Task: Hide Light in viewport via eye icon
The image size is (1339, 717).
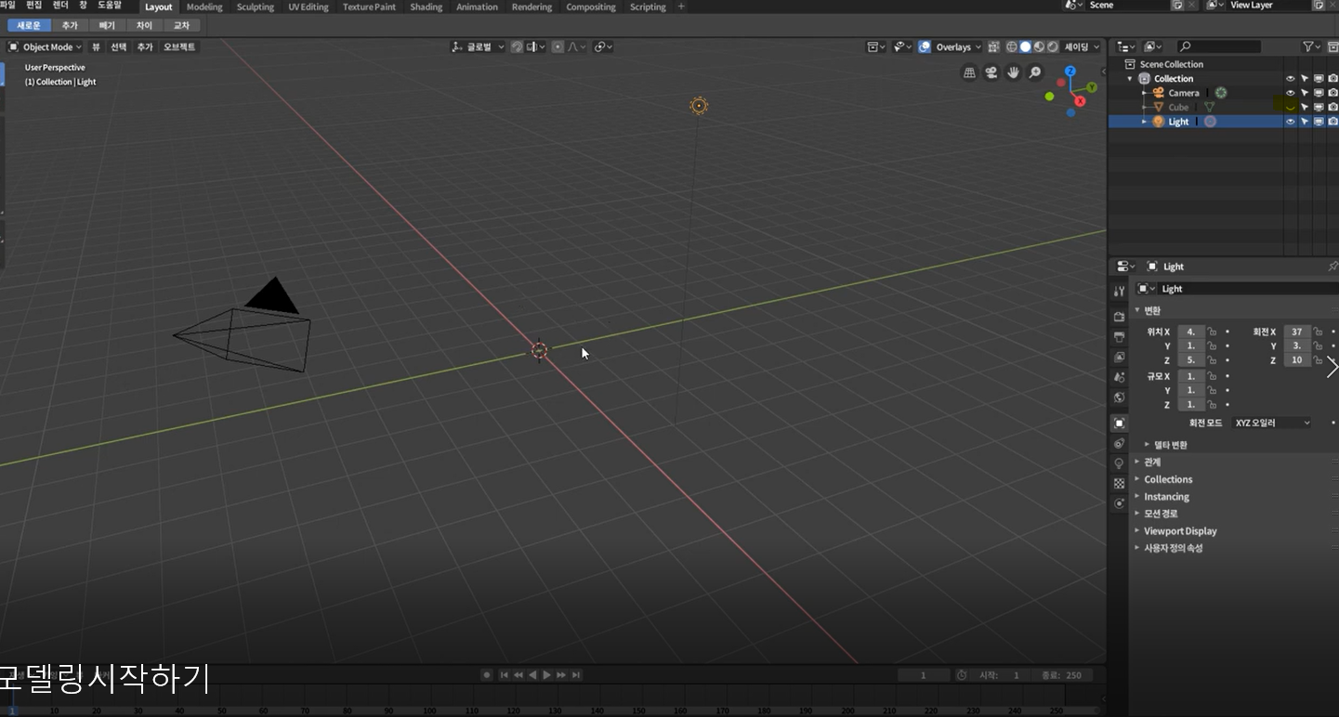Action: [1290, 122]
